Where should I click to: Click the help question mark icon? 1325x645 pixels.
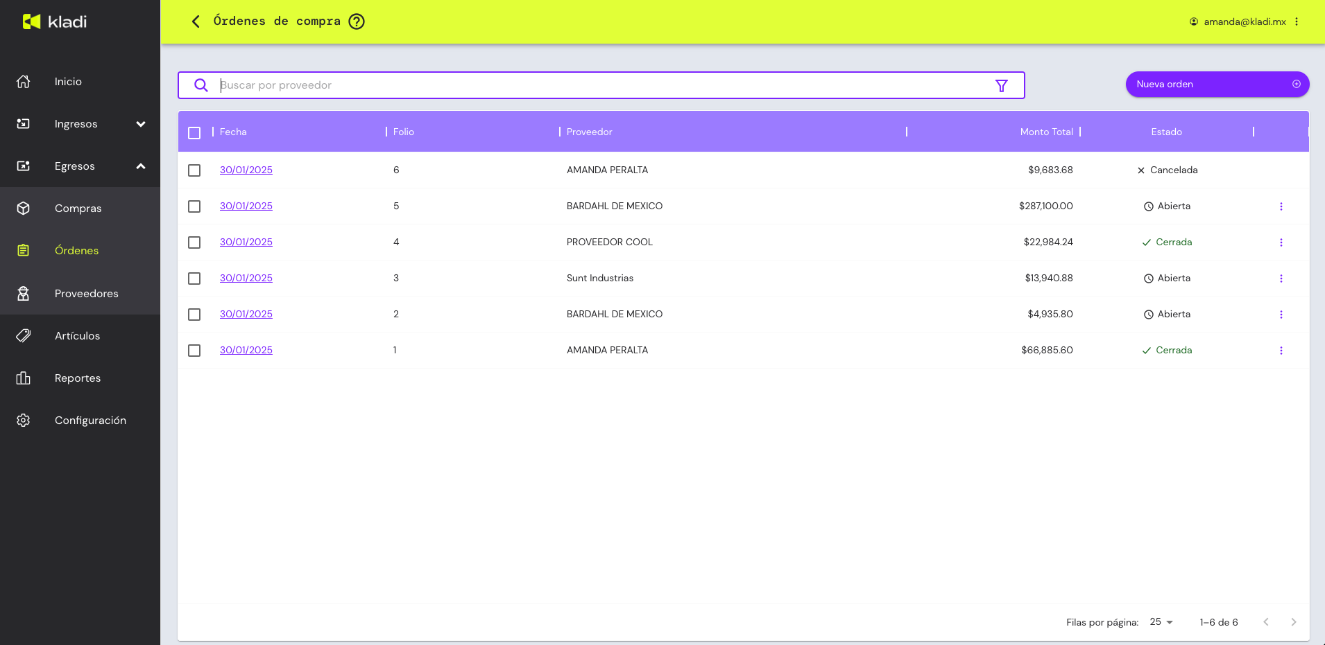point(357,21)
